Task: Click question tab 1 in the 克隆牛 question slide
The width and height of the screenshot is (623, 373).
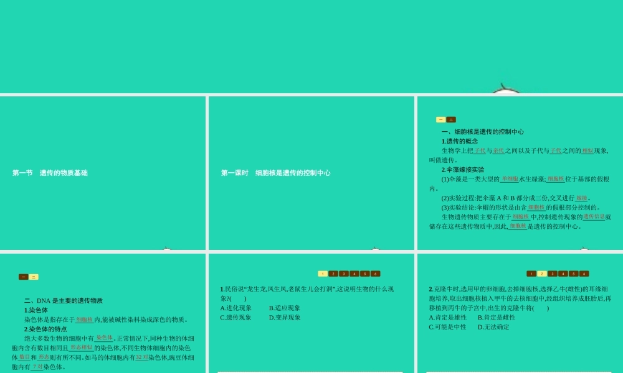Action: (531, 274)
